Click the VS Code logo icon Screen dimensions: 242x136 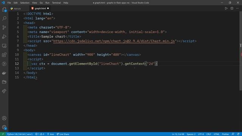tap(3, 3)
